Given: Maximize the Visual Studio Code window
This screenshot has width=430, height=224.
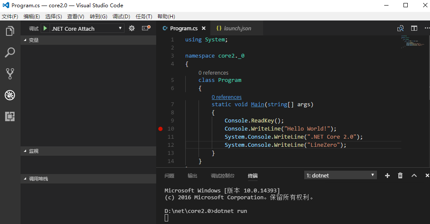Looking at the screenshot, I should [406, 5].
